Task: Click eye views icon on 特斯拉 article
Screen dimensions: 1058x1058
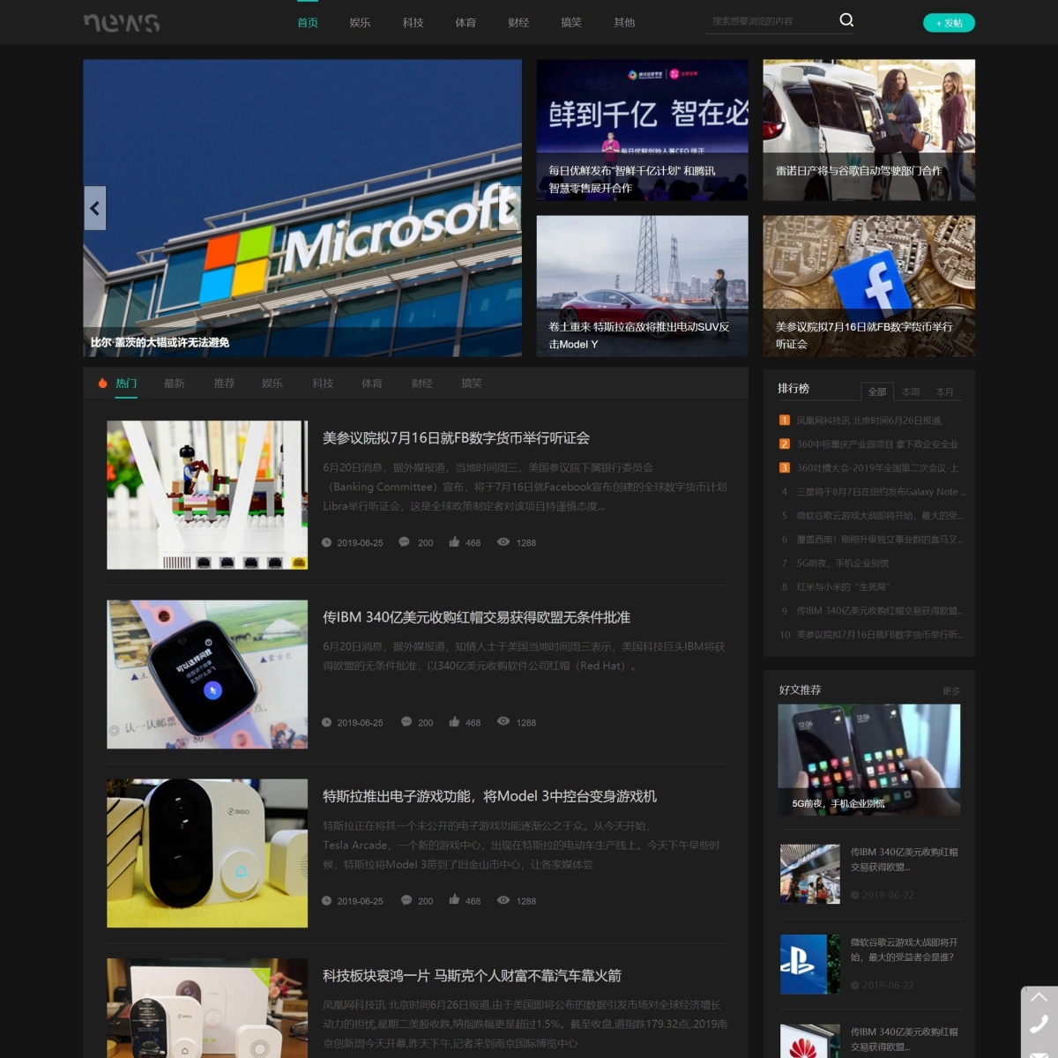Action: 503,900
